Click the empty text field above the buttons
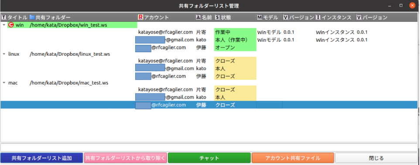Viewport: 420px width, 165px height. tap(209, 147)
